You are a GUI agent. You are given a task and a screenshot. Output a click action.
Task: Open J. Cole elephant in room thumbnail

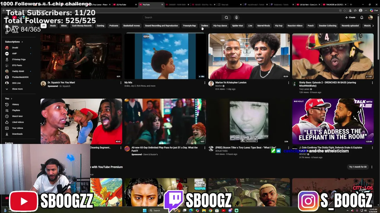tap(333, 121)
